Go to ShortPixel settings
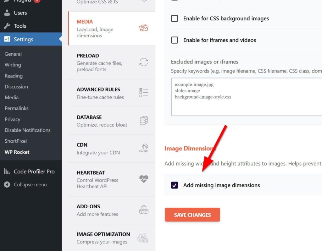This screenshot has width=322, height=251. [16, 141]
